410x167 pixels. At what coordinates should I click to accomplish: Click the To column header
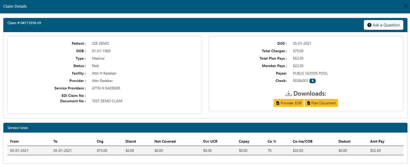point(55,141)
